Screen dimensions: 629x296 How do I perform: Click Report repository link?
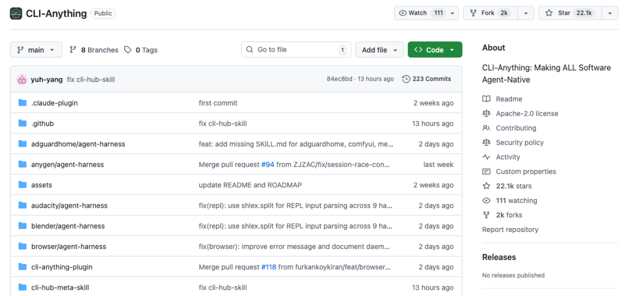510,230
